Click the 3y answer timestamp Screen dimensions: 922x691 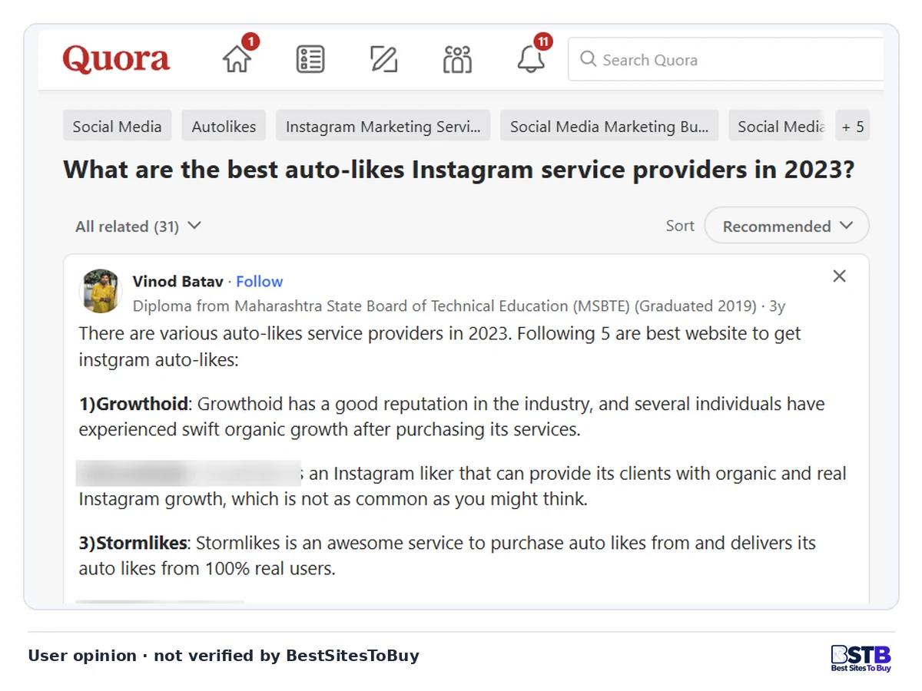tap(778, 306)
